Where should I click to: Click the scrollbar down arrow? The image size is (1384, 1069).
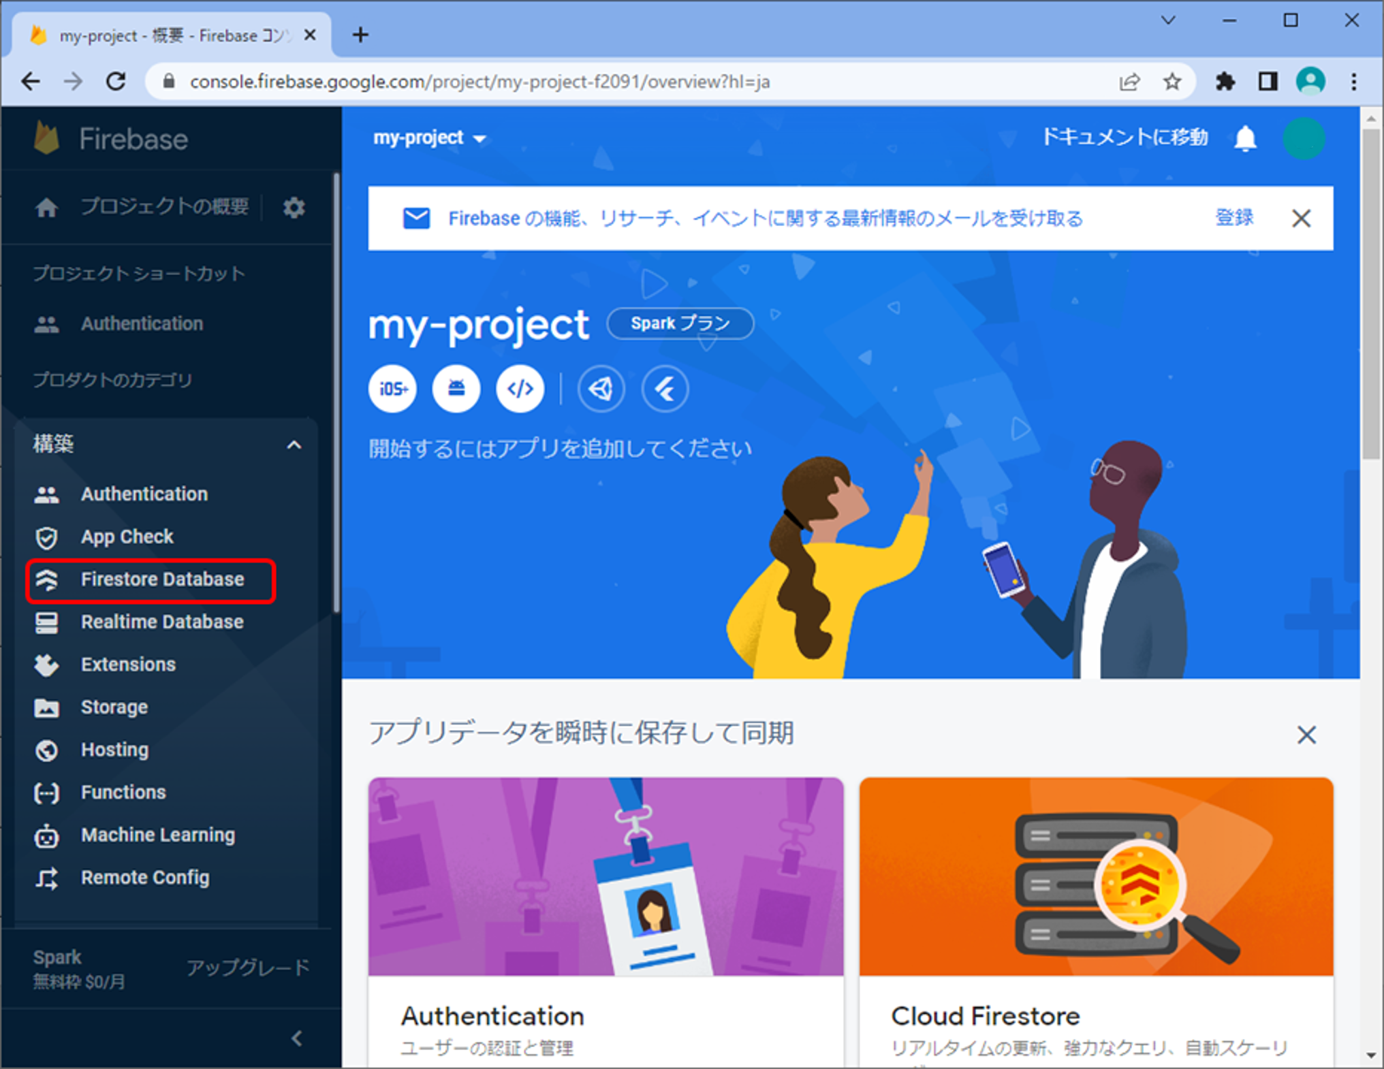[x=1370, y=1056]
